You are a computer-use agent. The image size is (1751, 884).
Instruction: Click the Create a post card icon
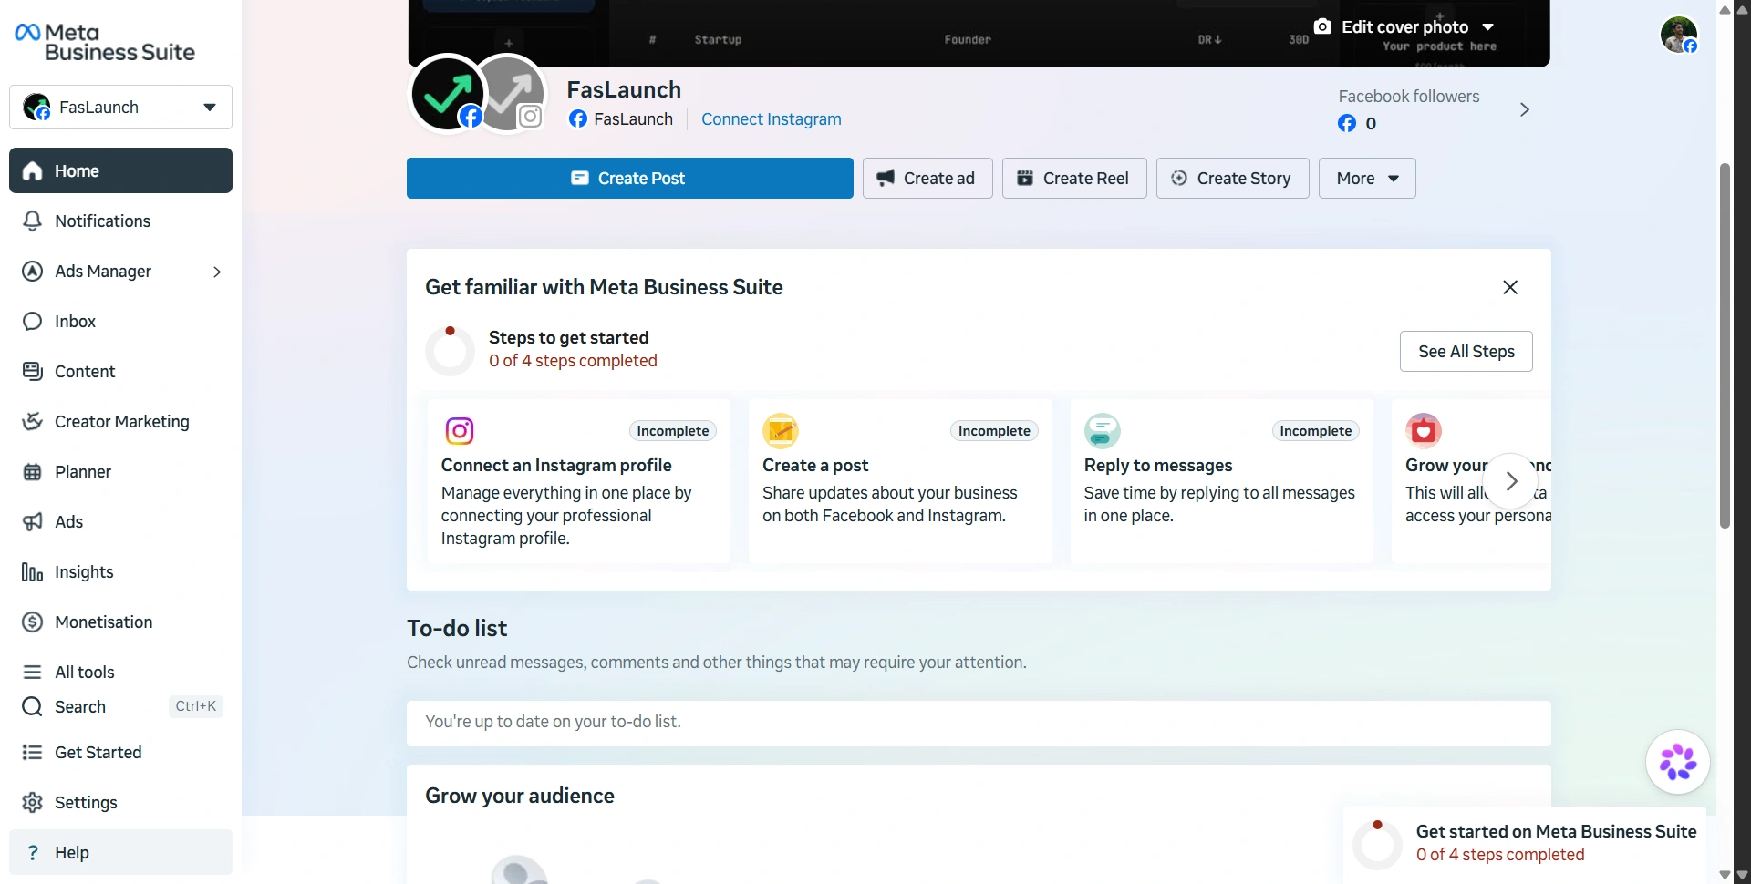(781, 431)
